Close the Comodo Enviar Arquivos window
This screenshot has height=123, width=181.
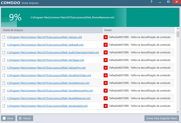177,2
